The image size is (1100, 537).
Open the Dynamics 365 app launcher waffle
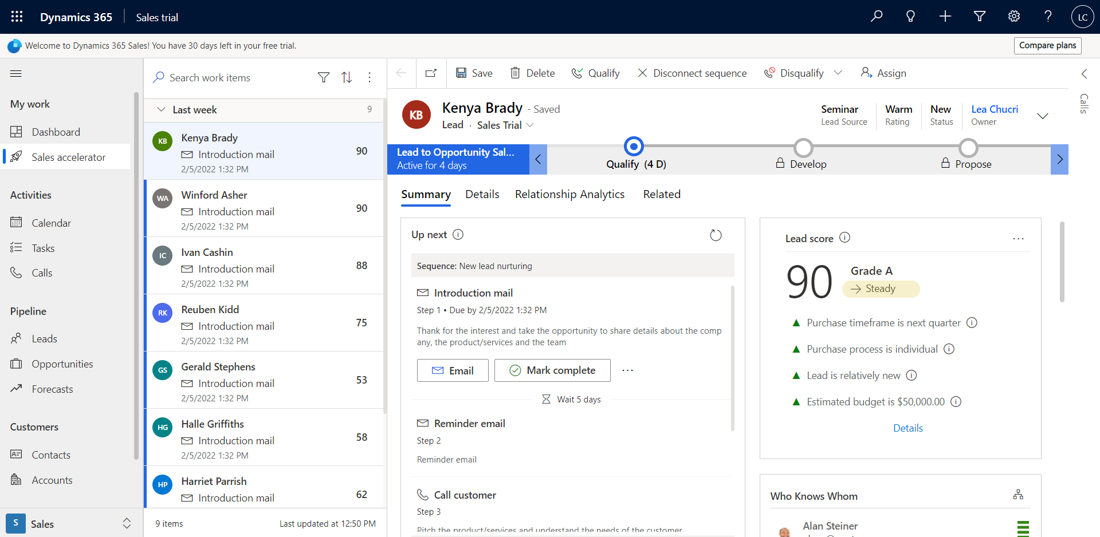click(x=17, y=17)
